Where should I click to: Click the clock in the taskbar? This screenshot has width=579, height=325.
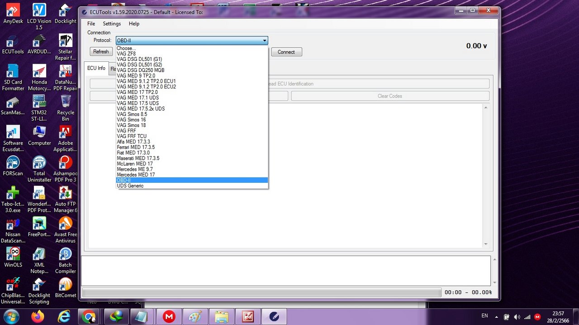point(558,317)
